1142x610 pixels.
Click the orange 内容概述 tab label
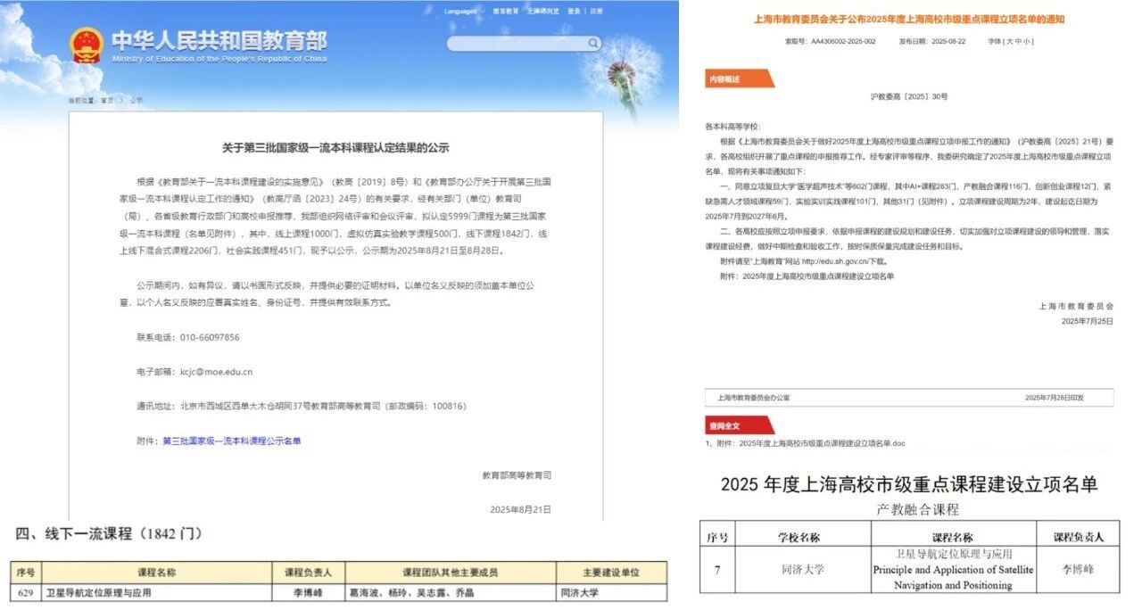pyautogui.click(x=724, y=79)
